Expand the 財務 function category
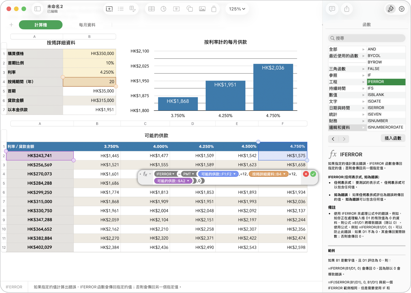 (x=363, y=121)
